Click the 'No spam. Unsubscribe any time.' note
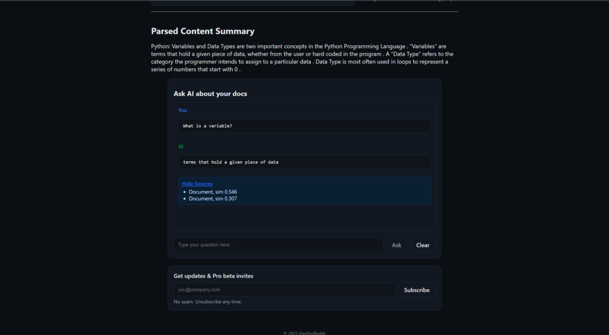This screenshot has height=335, width=609. point(207,302)
